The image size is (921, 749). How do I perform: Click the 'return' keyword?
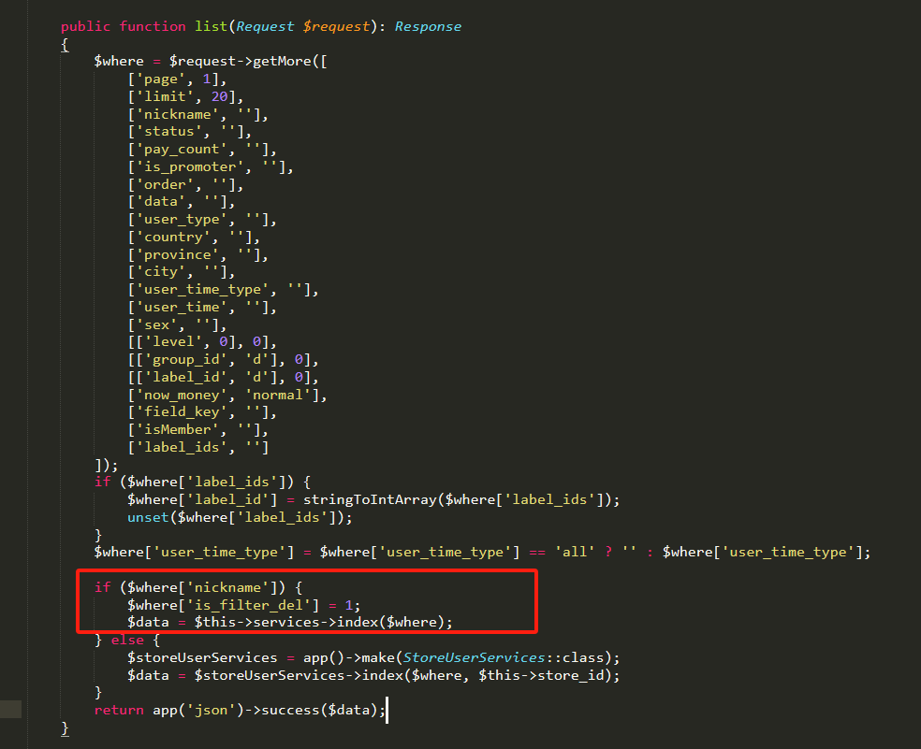119,710
